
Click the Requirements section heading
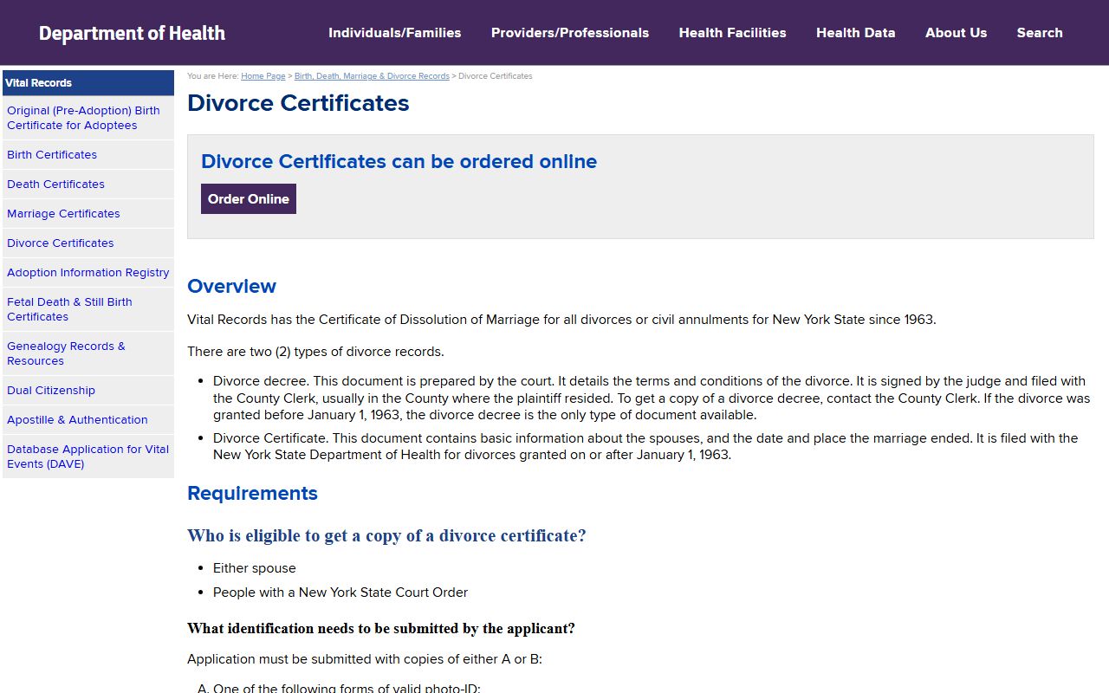(252, 494)
